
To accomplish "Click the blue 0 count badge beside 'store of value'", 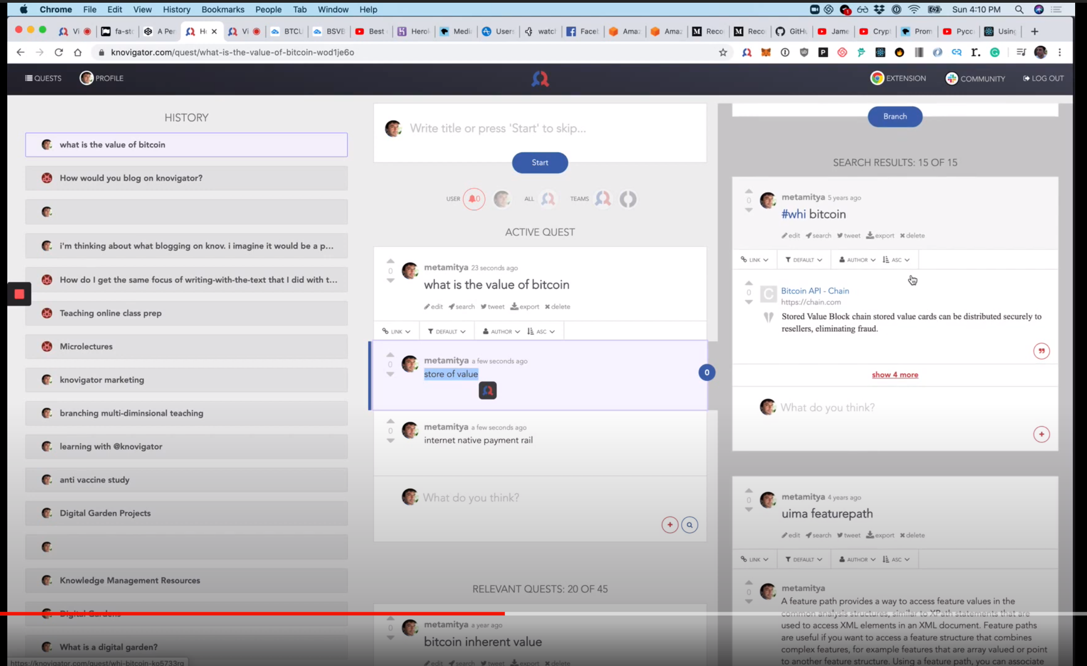I will pos(706,372).
